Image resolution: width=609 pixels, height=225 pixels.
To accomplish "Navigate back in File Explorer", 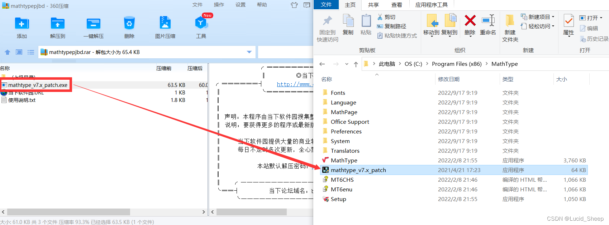I will [322, 64].
